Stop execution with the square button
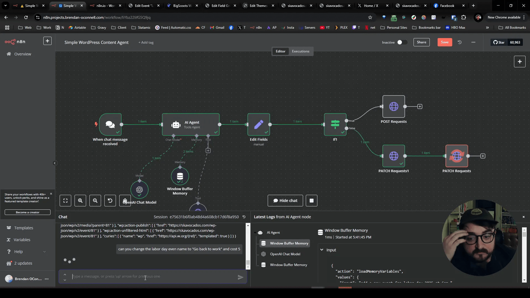 click(312, 201)
